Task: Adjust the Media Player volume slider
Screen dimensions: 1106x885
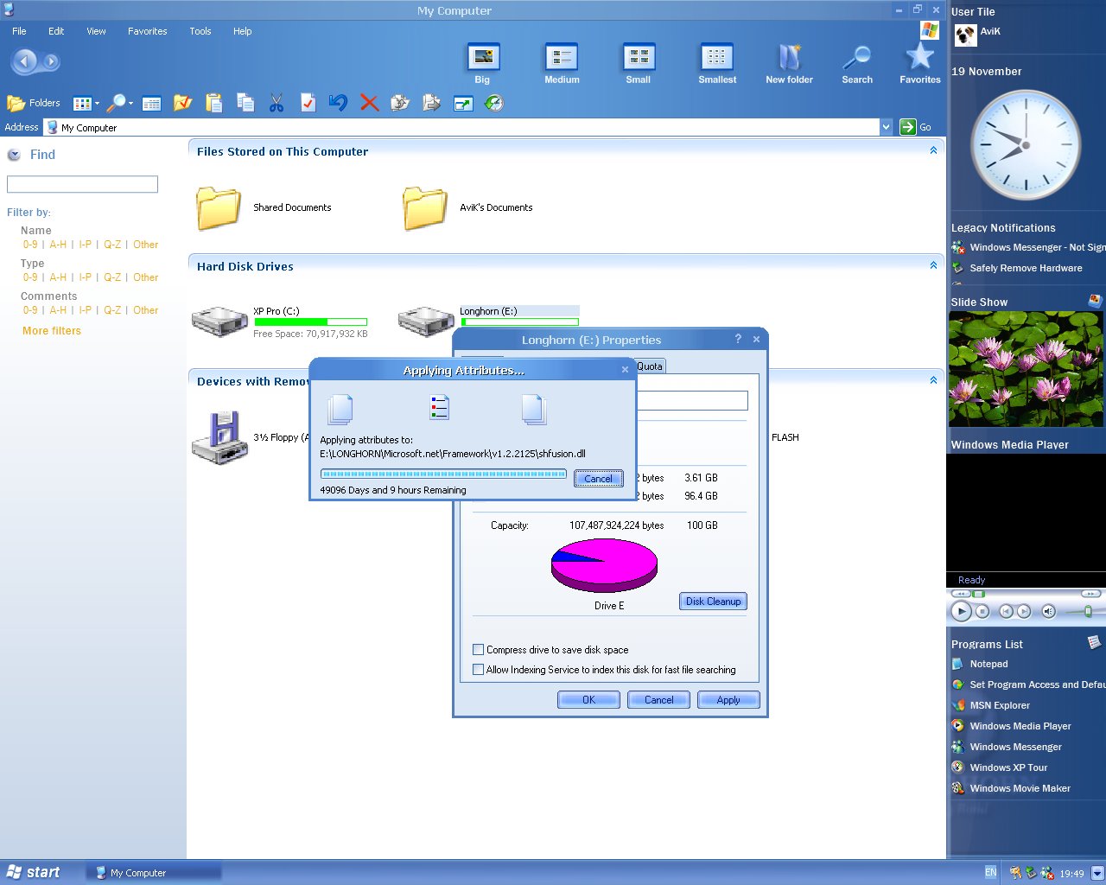Action: coord(1088,611)
